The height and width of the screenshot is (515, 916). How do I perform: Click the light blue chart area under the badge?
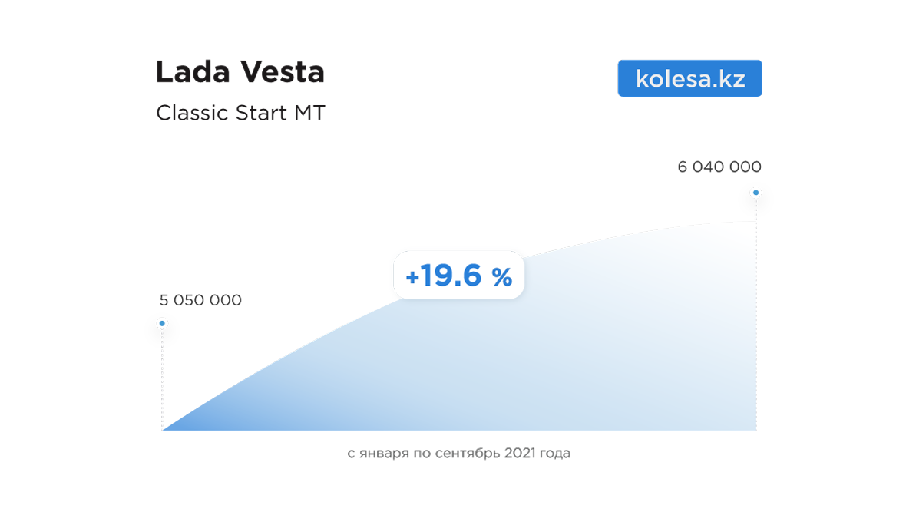click(x=461, y=361)
